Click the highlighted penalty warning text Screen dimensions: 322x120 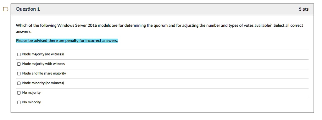67,41
